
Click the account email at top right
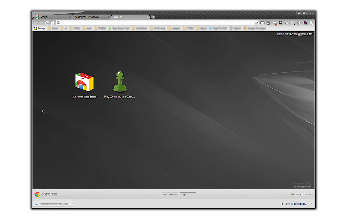point(295,34)
